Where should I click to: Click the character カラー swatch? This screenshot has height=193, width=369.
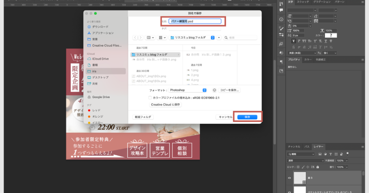[331, 36]
